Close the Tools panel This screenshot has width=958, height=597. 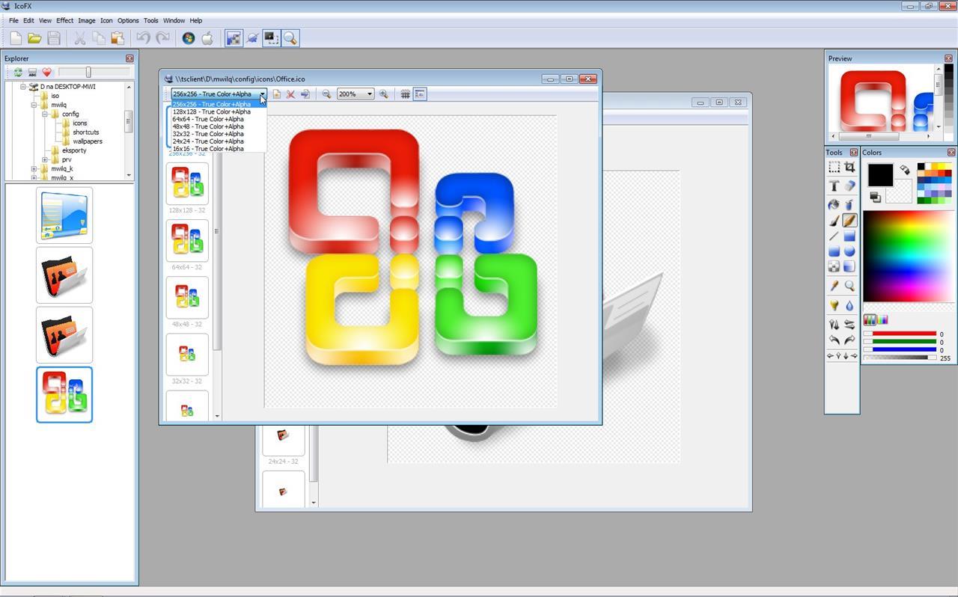coord(853,153)
